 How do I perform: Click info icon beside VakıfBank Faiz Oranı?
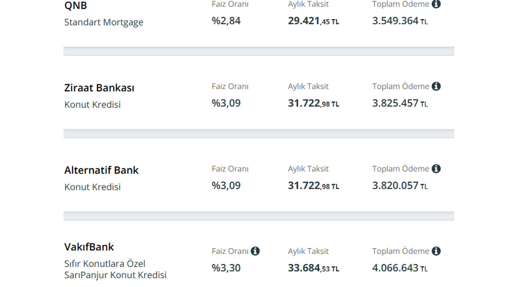pyautogui.click(x=255, y=251)
